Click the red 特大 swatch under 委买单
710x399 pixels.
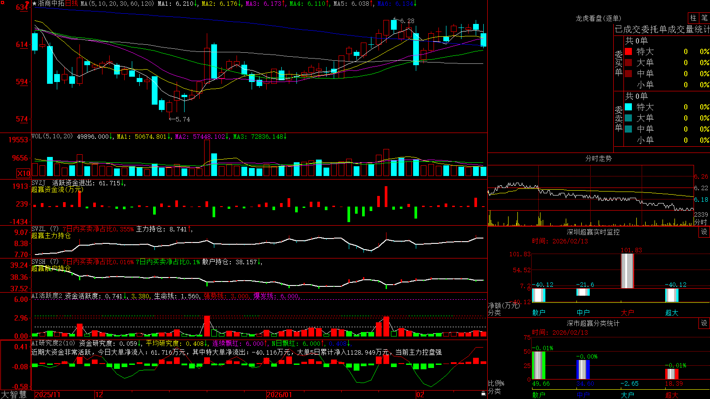click(628, 51)
